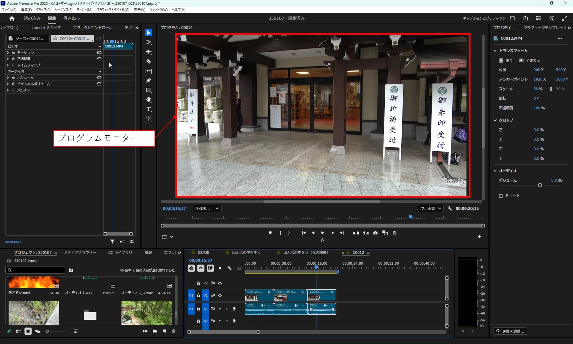The height and width of the screenshot is (344, 573).
Task: Choose the Type (T) tool
Action: tap(148, 109)
